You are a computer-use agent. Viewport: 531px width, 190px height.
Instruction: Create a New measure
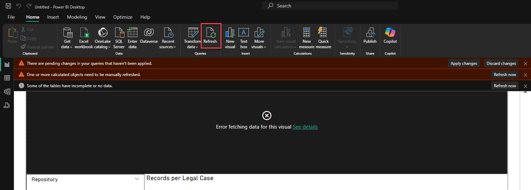[x=306, y=33]
